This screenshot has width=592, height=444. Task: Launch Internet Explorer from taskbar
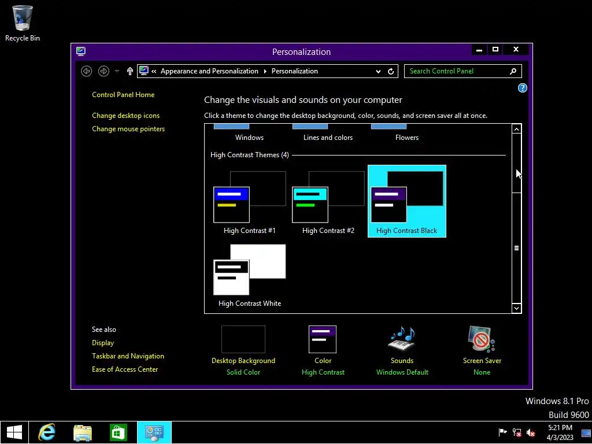(47, 432)
